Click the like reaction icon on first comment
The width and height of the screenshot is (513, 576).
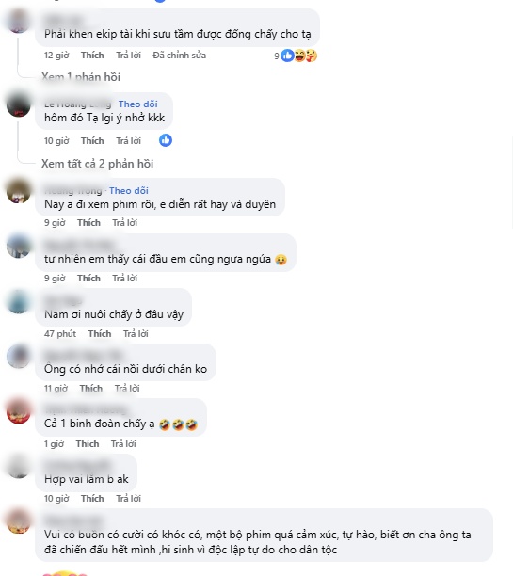287,56
